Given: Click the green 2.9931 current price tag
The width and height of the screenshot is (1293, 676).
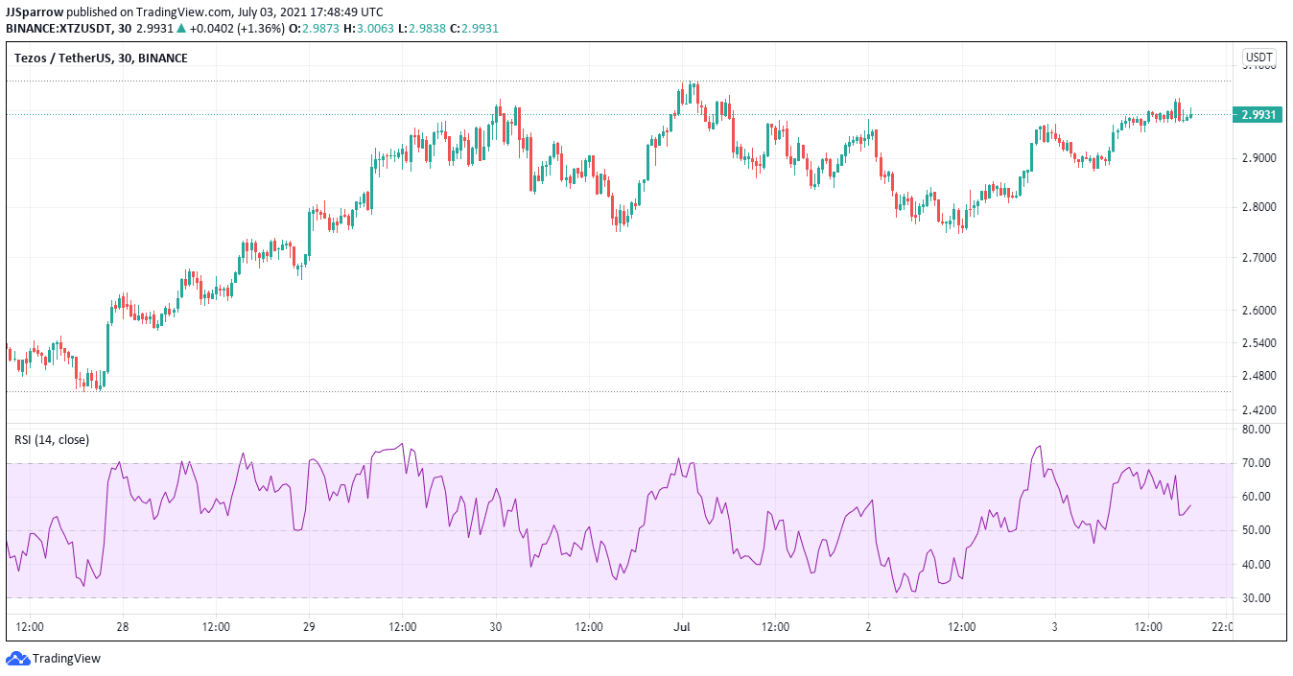Looking at the screenshot, I should [x=1258, y=114].
